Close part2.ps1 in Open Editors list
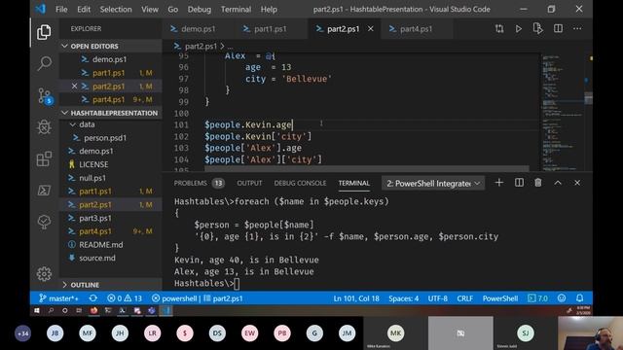This screenshot has width=623, height=350. [74, 87]
